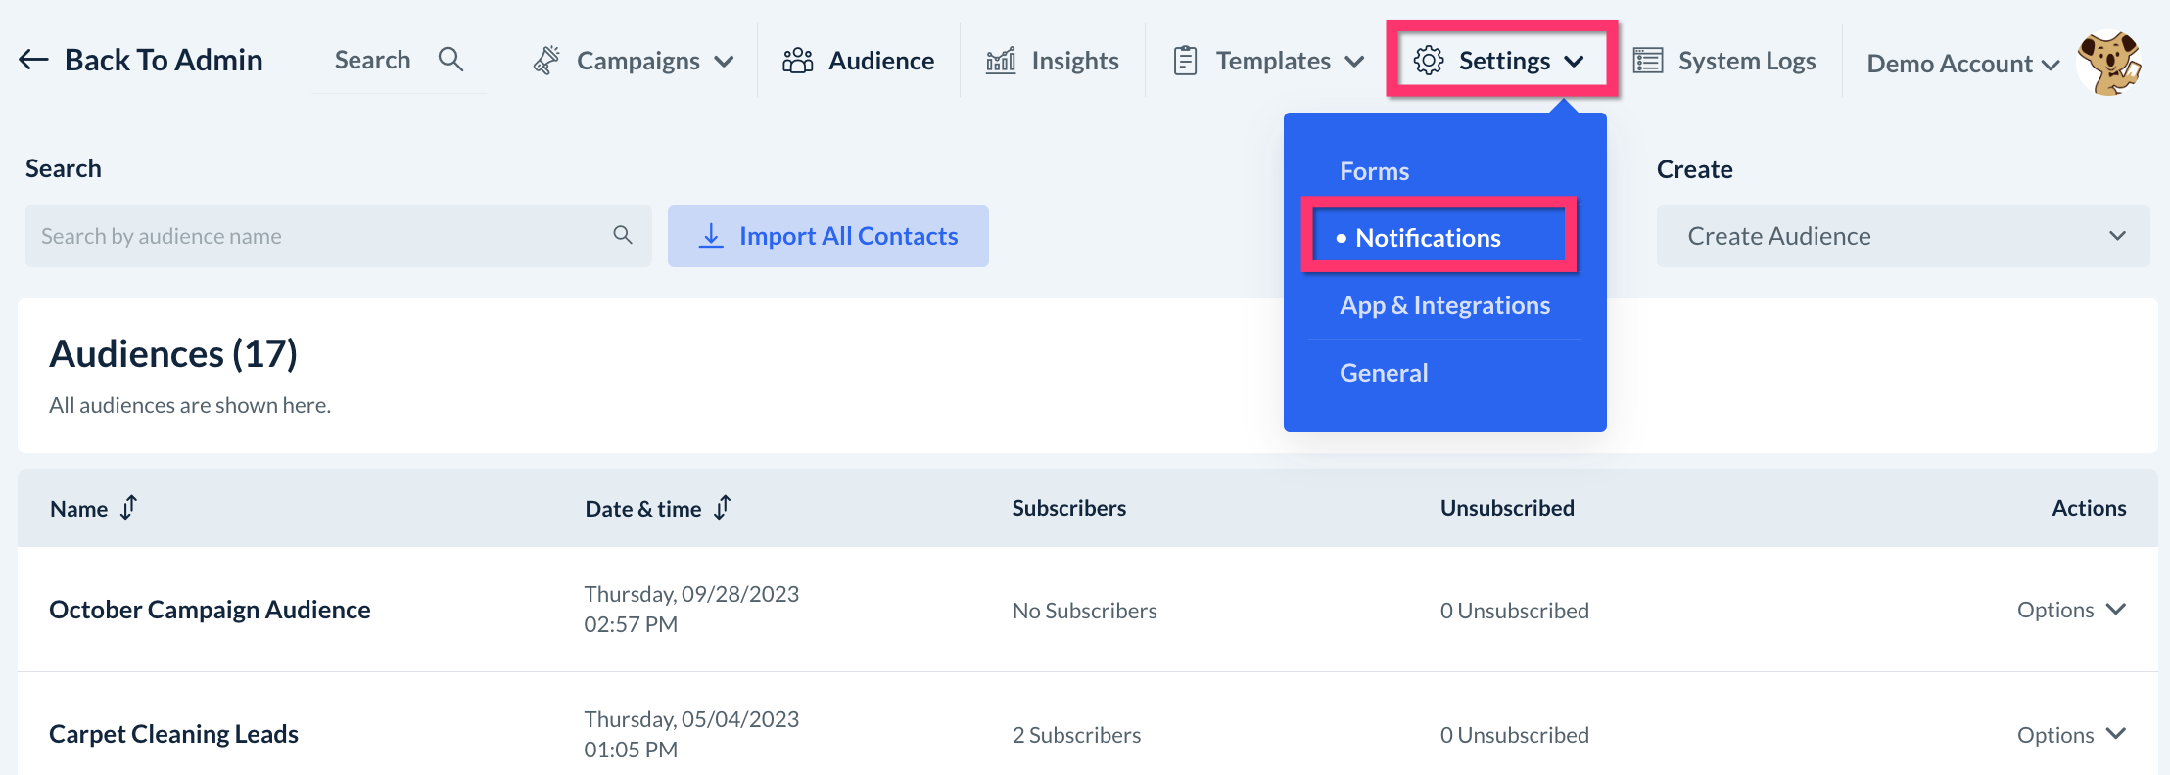Select Notifications in Settings menu

tap(1428, 238)
